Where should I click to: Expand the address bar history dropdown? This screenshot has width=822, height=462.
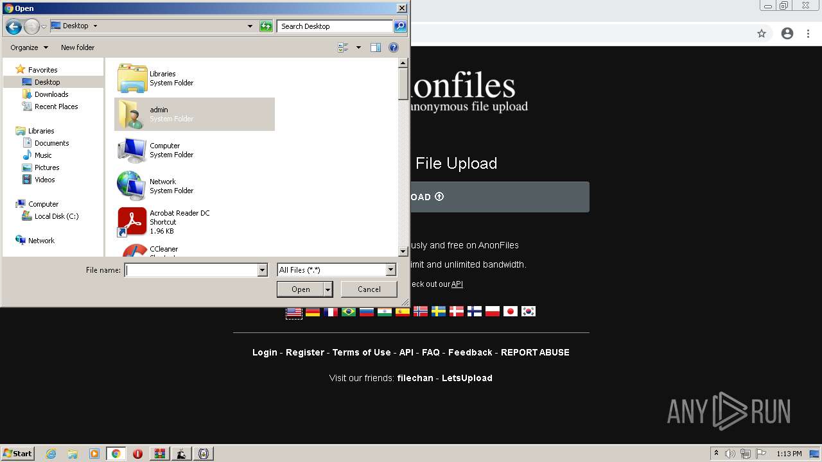click(x=250, y=26)
